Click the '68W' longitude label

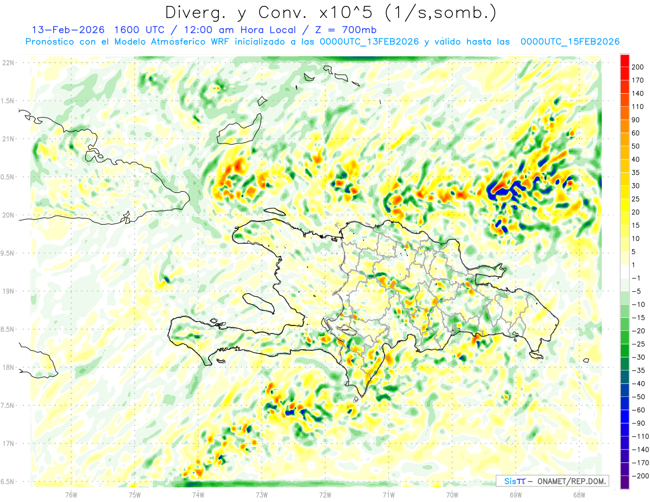pos(578,494)
